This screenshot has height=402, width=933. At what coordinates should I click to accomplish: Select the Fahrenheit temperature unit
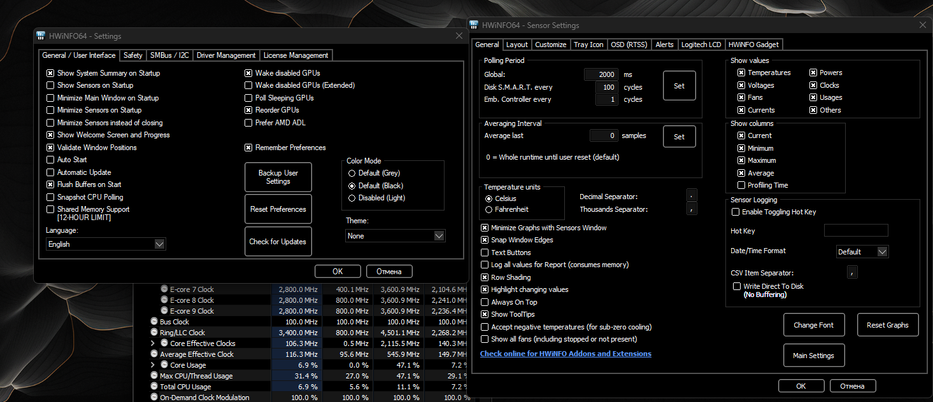pos(489,209)
